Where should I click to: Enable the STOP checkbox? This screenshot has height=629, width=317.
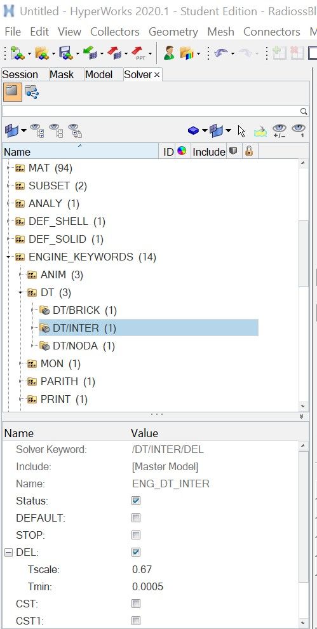tap(136, 535)
